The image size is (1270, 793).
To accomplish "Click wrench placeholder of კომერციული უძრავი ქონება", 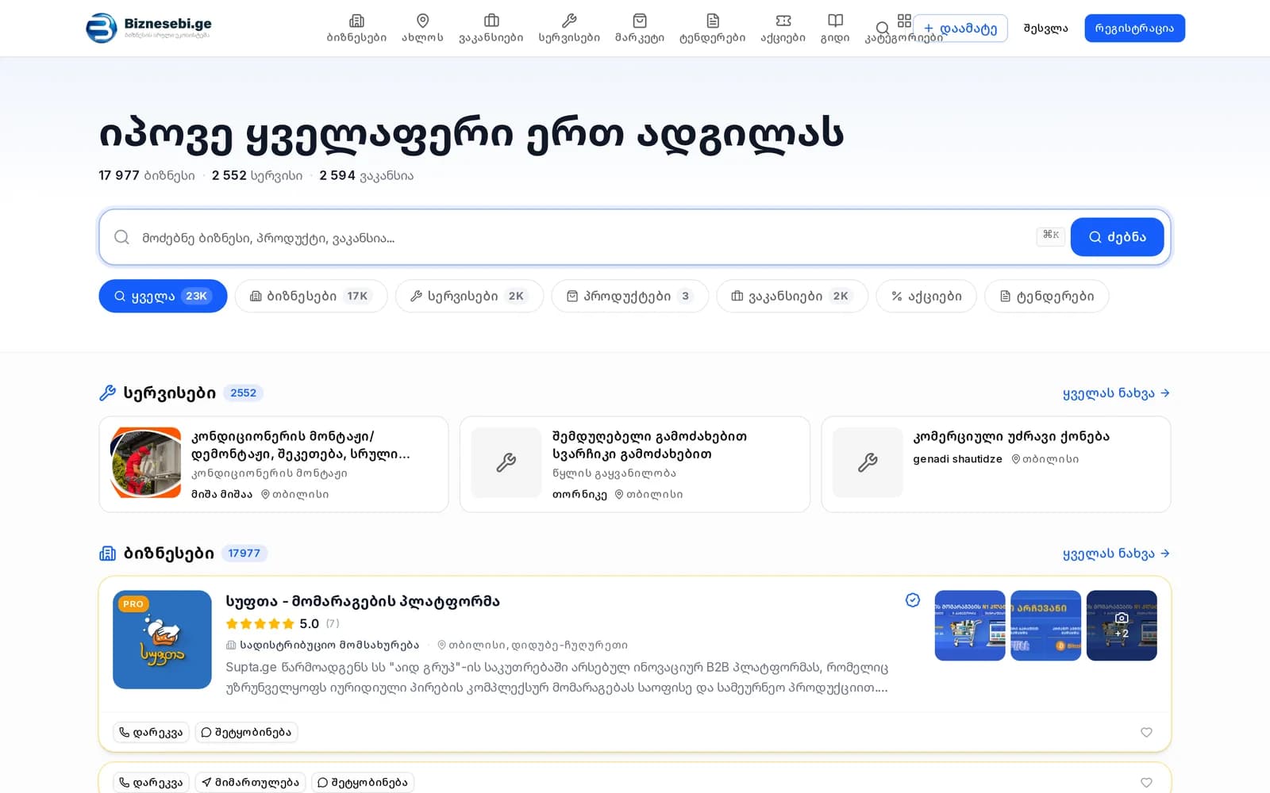I will [x=868, y=462].
